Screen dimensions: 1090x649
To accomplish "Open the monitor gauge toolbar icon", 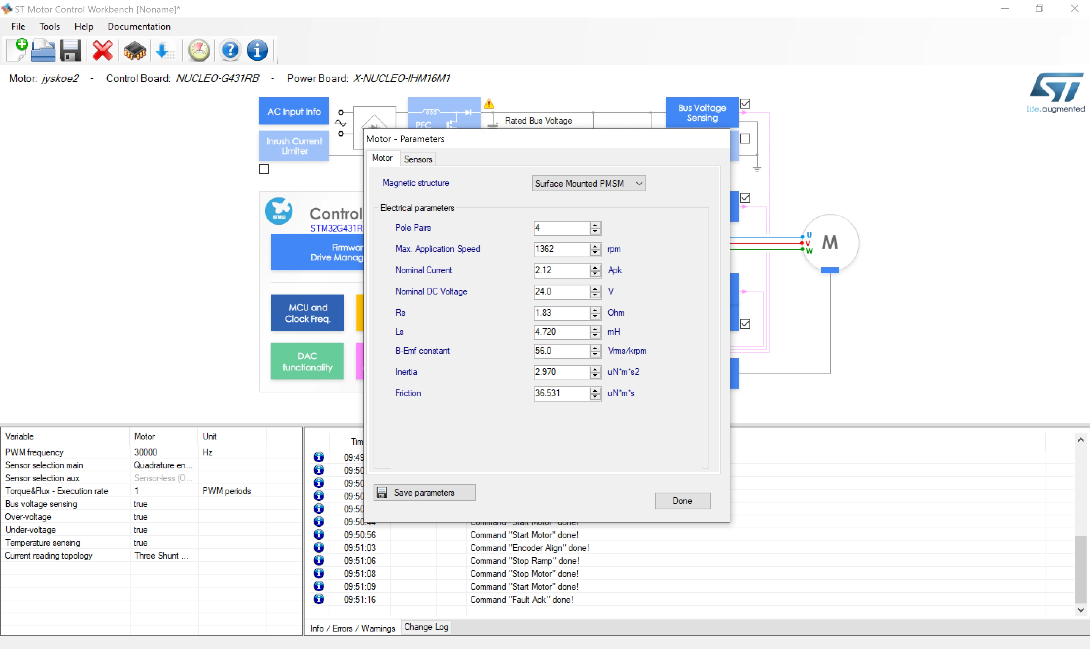I will (199, 50).
